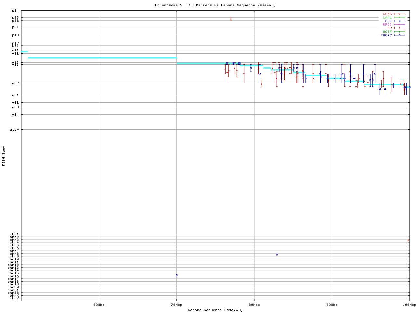Click the p24 band label
The width and height of the screenshot is (416, 312).
click(15, 11)
